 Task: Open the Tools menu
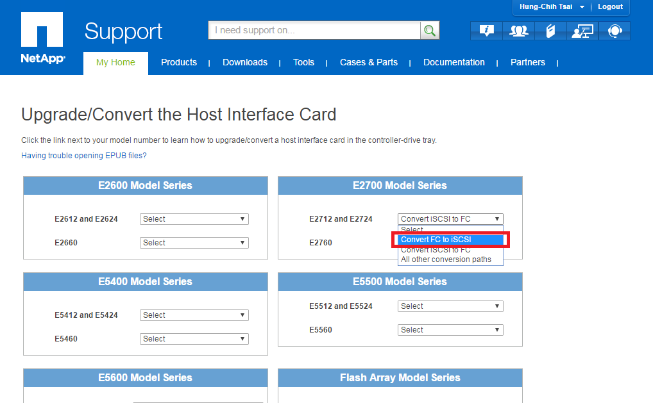[303, 62]
